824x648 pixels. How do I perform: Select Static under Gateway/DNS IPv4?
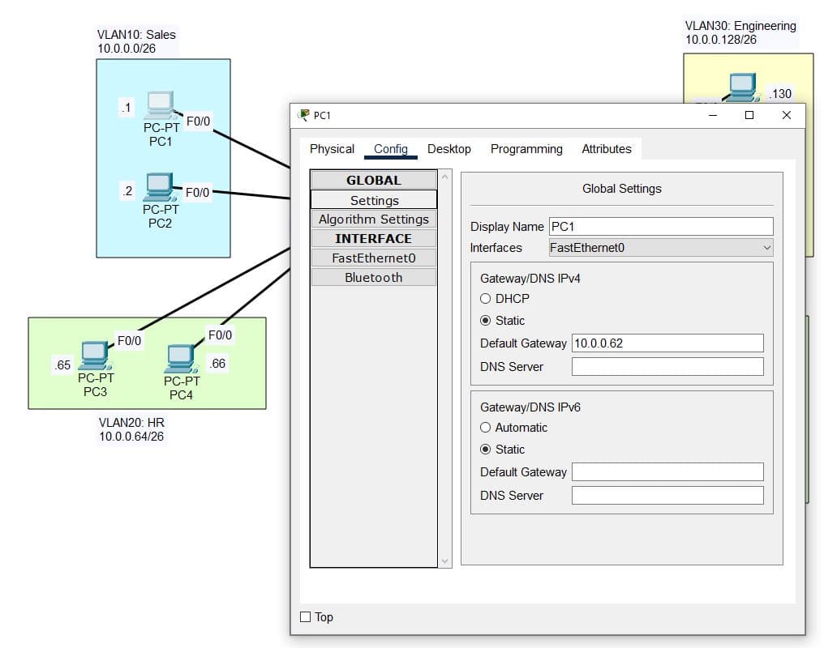pyautogui.click(x=486, y=321)
